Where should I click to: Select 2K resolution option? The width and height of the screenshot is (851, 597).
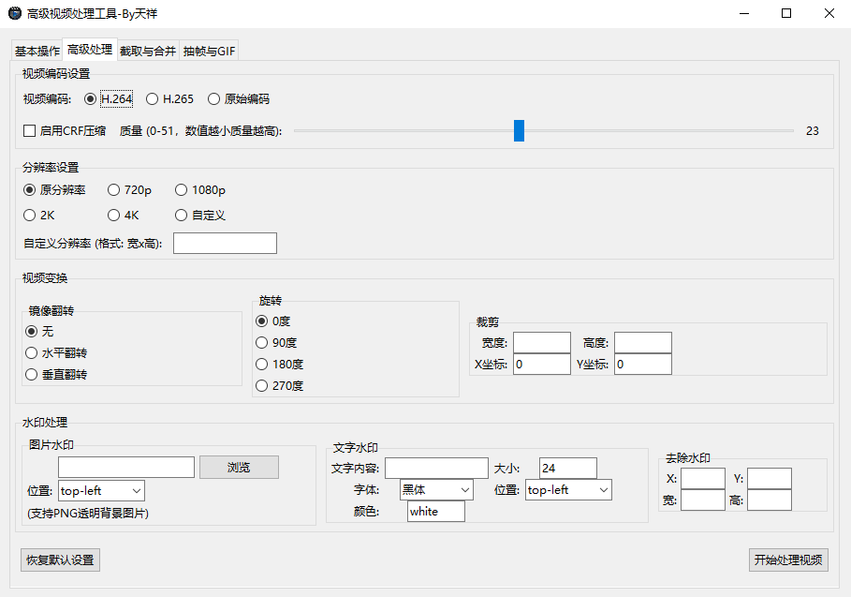point(39,216)
